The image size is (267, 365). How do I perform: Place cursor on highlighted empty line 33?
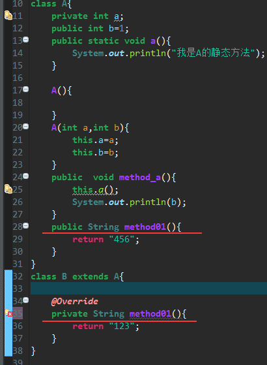[x=148, y=289]
